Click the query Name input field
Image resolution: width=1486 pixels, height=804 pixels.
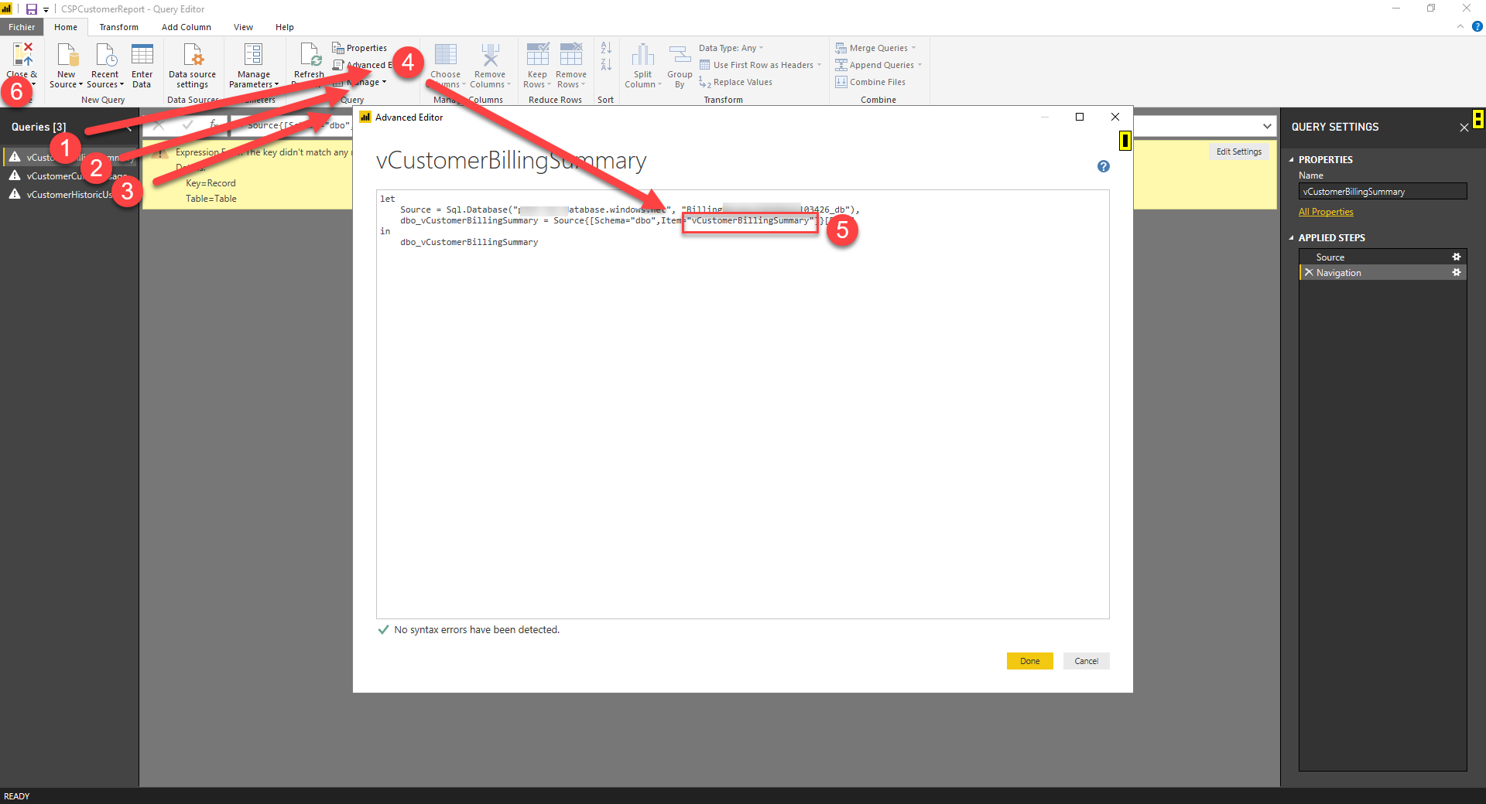coord(1382,191)
